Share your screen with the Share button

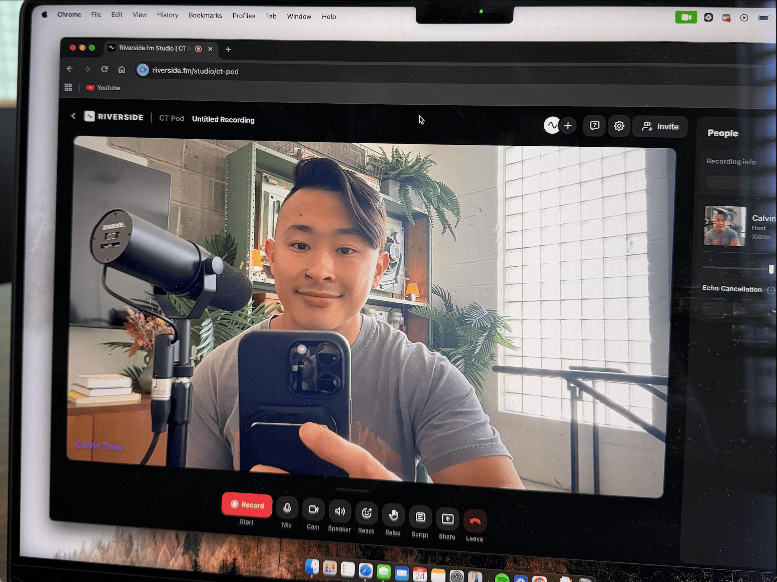(x=447, y=519)
